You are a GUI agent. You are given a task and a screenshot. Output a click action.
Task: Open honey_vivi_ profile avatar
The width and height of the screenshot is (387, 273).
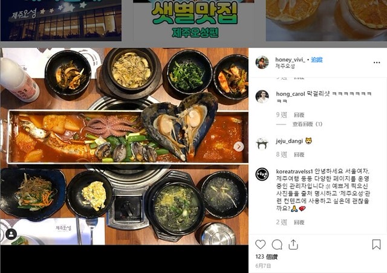[262, 62]
